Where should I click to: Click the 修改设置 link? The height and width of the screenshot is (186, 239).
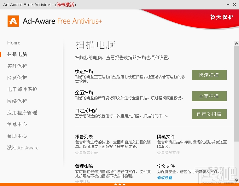click(x=165, y=177)
